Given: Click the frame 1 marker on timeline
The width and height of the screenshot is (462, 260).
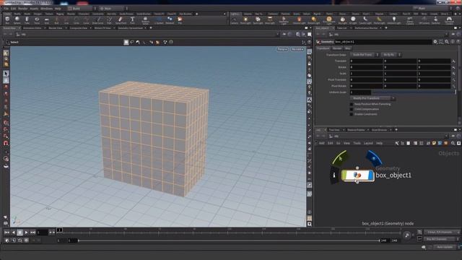Looking at the screenshot, I should click(59, 230).
